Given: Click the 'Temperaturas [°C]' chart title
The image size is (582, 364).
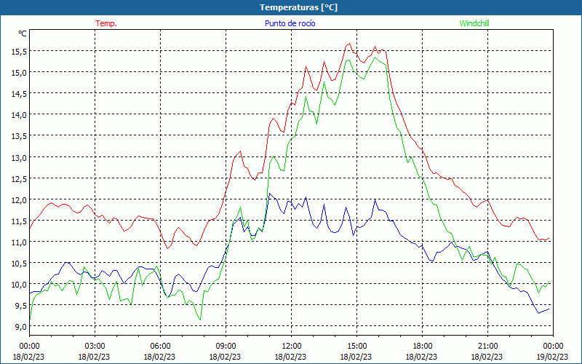Looking at the screenshot, I should 298,7.
